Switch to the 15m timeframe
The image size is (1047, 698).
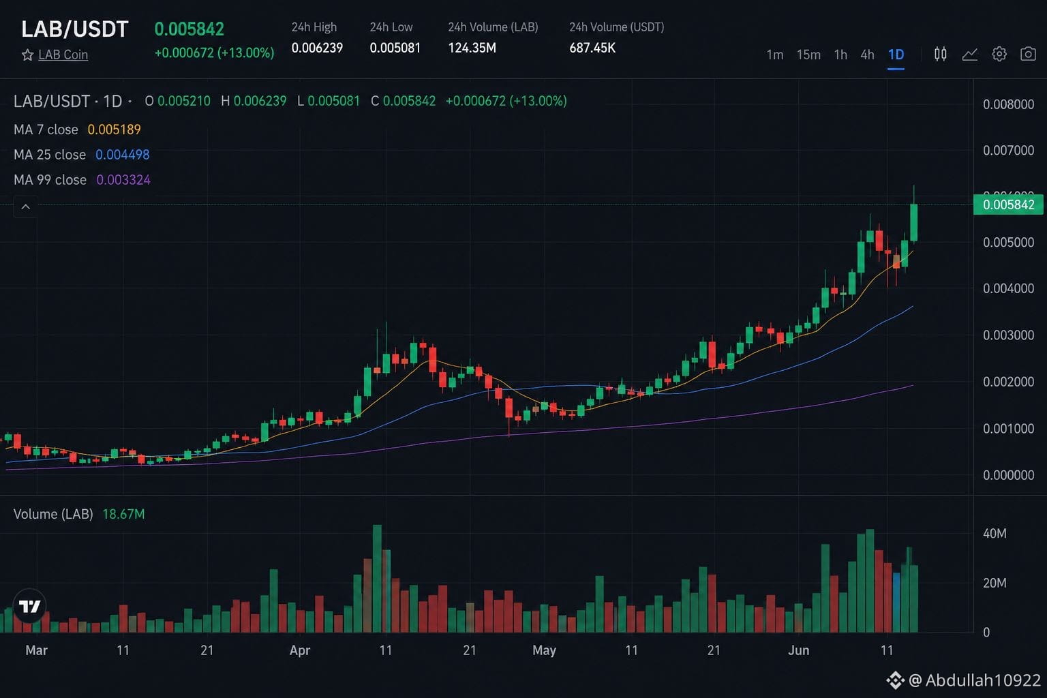tap(808, 55)
